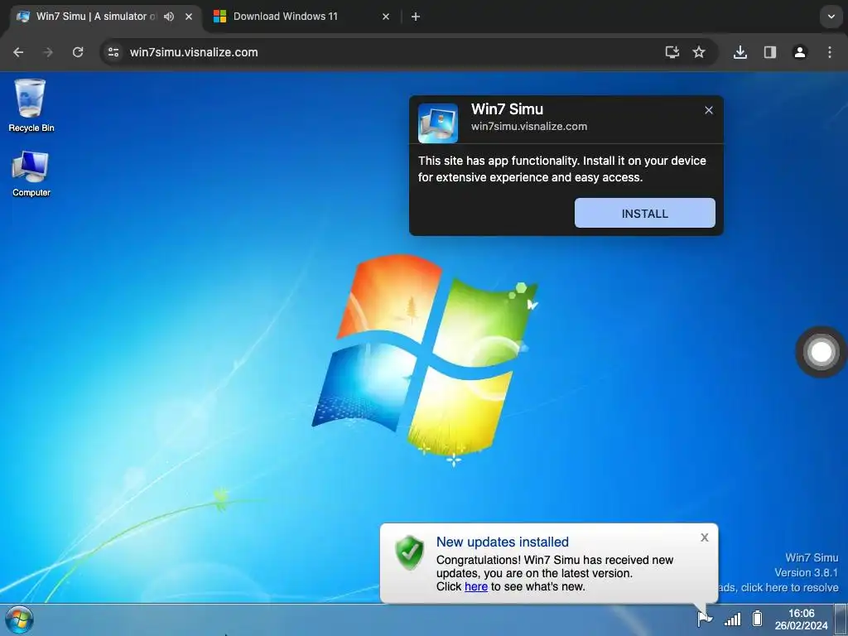Focus the address bar URL win7simu.visnalize.com
This screenshot has width=848, height=636.
coord(194,52)
